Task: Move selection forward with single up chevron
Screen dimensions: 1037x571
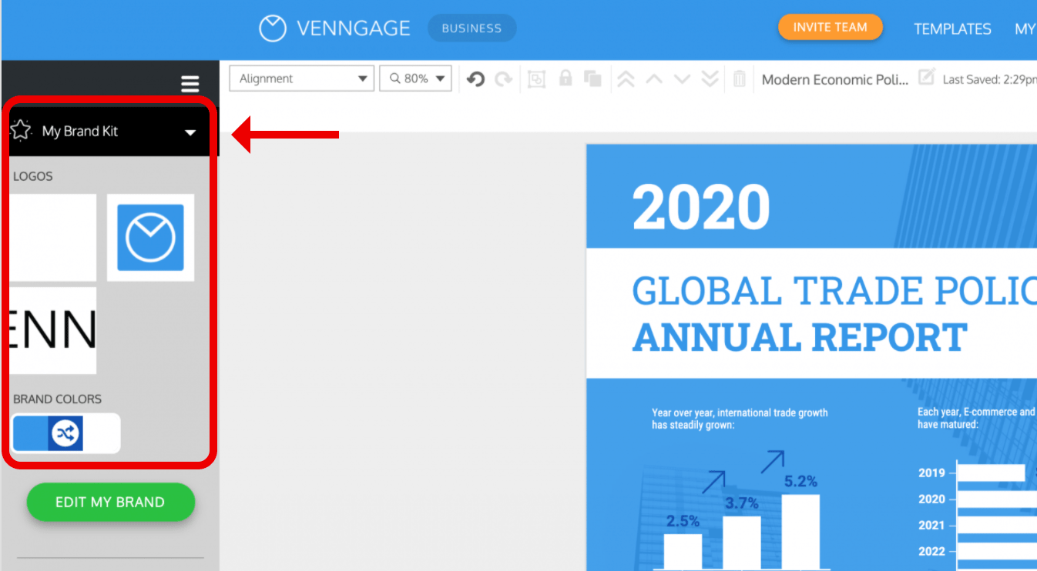Action: pyautogui.click(x=653, y=78)
